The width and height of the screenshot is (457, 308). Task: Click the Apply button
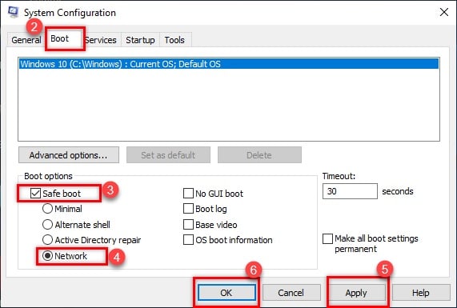coord(356,293)
